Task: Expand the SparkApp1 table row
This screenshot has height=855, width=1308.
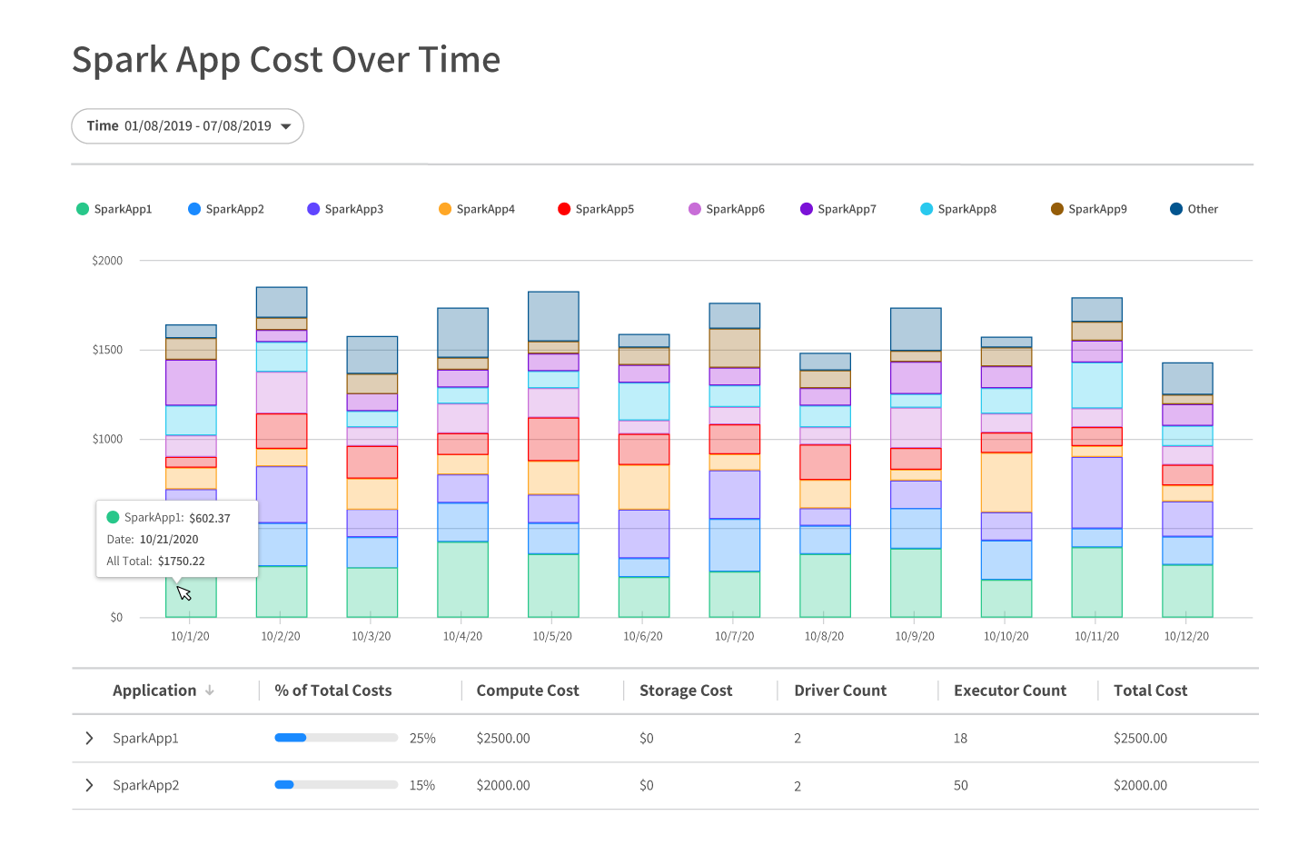Action: [89, 738]
